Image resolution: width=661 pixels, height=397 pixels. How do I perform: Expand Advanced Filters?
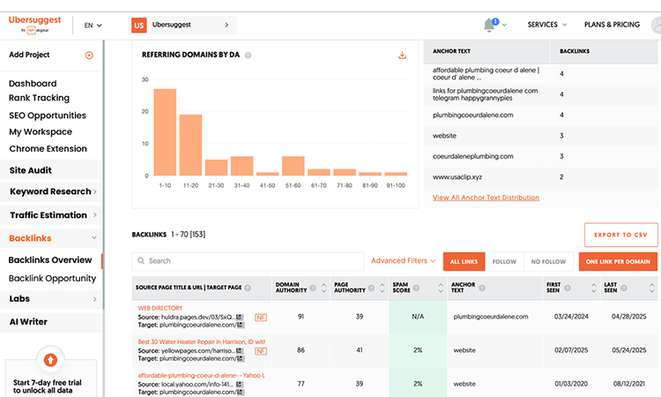403,261
